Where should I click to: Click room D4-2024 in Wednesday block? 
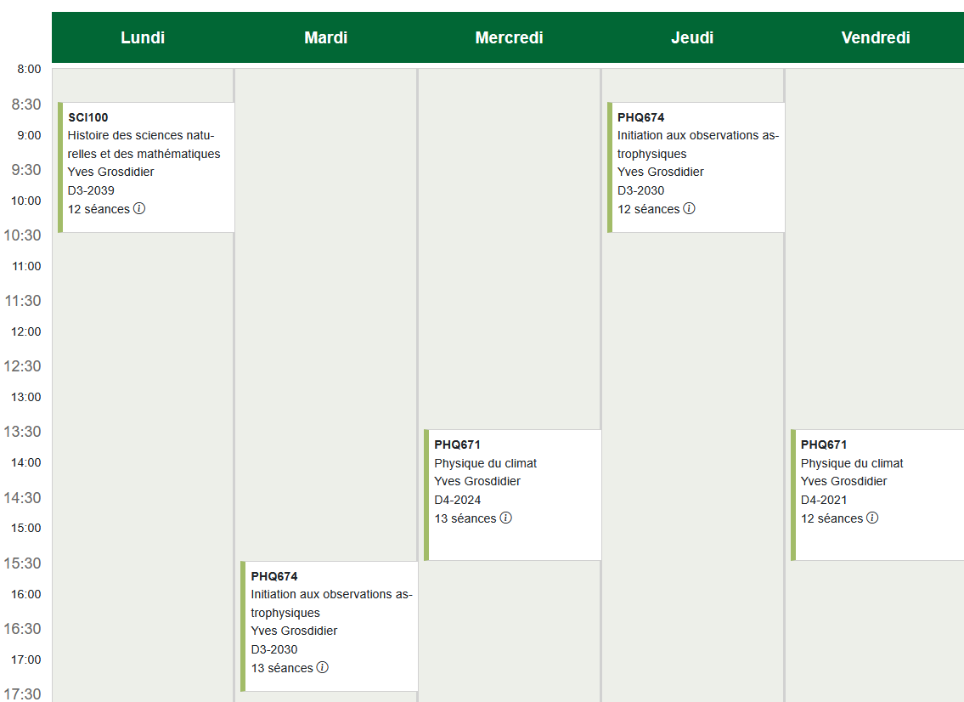click(x=457, y=500)
